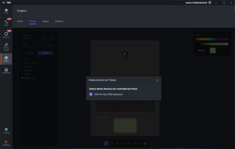Click the keyboard key area on laptop
235x149 pixels.
click(x=125, y=106)
